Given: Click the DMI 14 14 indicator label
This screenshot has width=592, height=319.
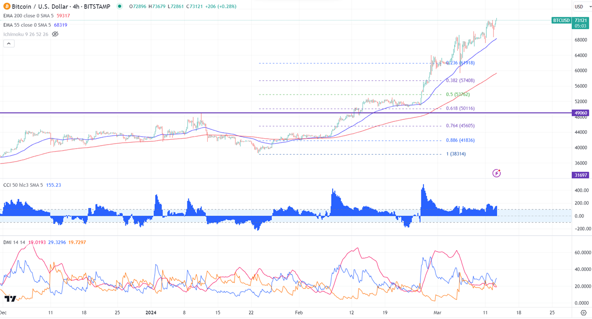Looking at the screenshot, I should point(14,242).
